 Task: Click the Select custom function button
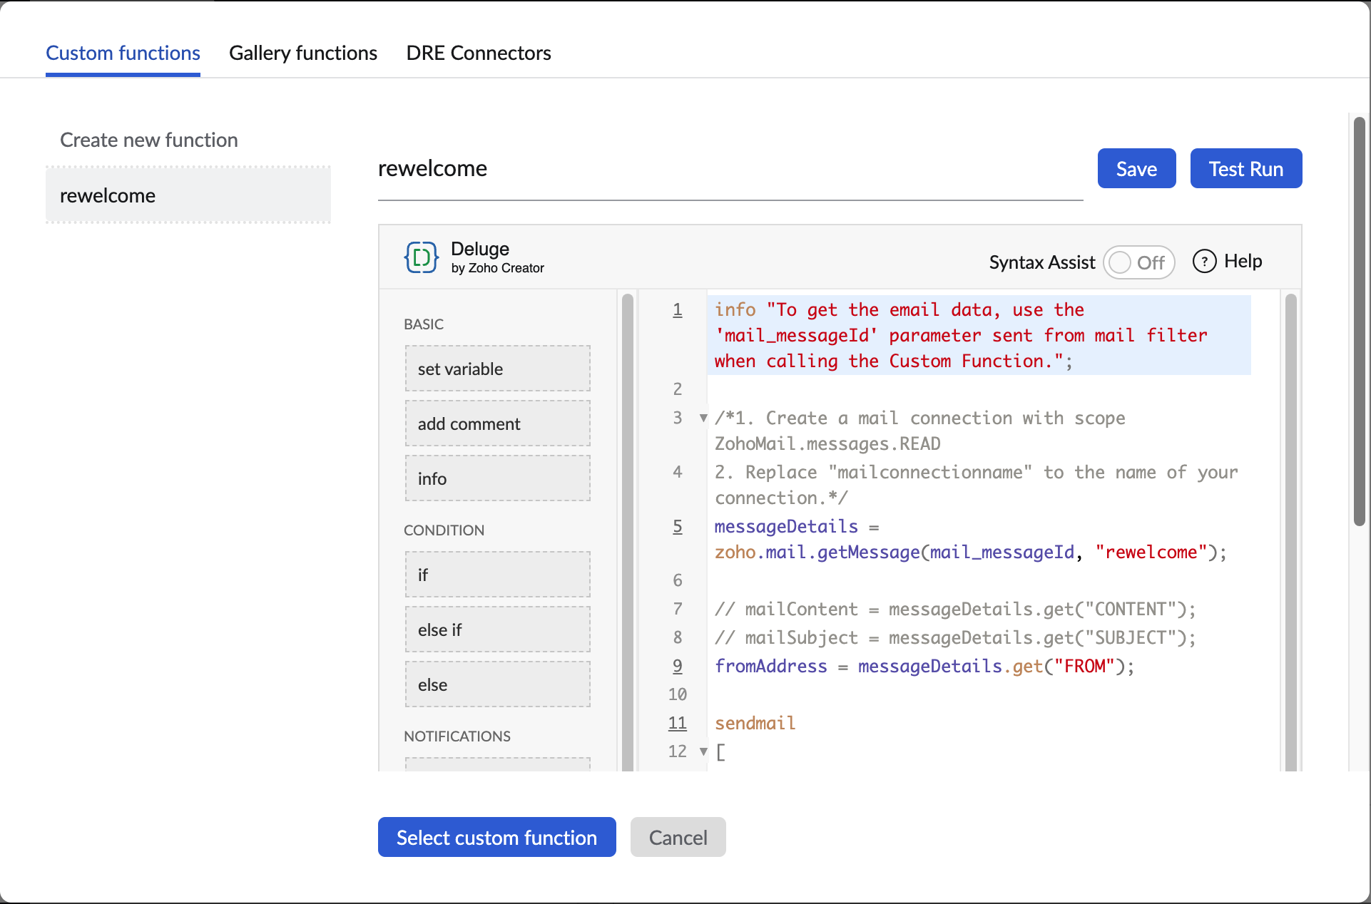pyautogui.click(x=496, y=836)
